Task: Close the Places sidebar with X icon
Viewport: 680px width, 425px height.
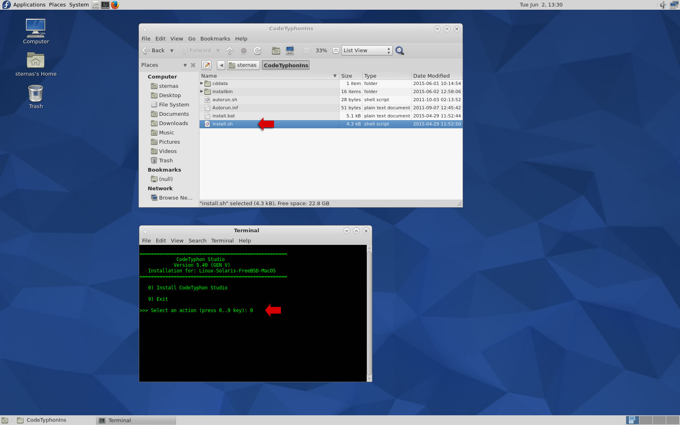Action: click(193, 65)
